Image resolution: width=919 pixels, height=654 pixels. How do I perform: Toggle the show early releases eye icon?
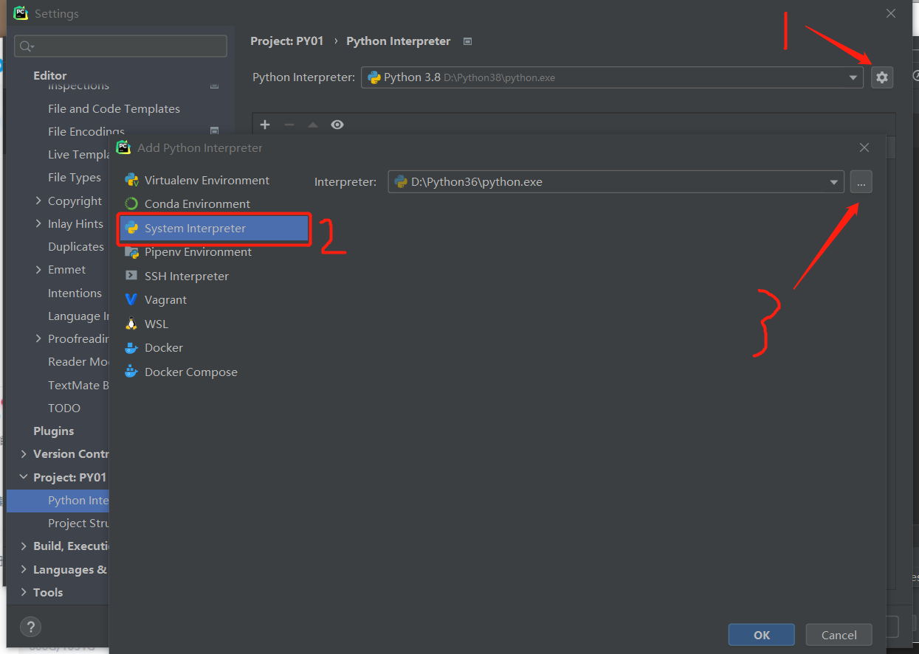pyautogui.click(x=337, y=125)
